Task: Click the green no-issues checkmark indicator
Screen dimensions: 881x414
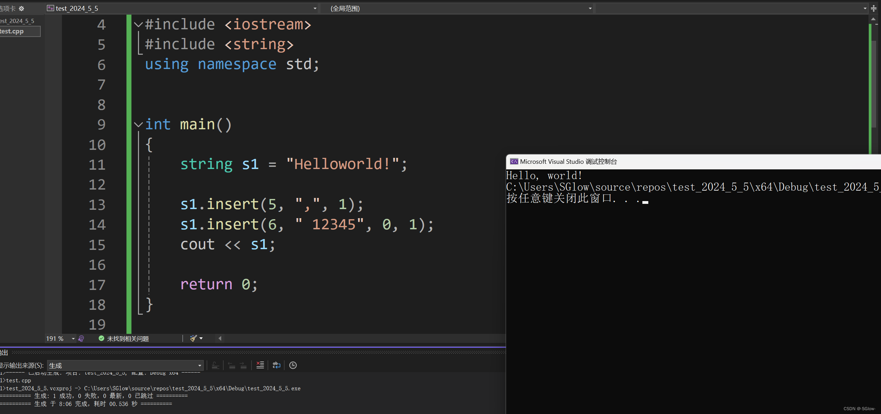Action: coord(101,338)
